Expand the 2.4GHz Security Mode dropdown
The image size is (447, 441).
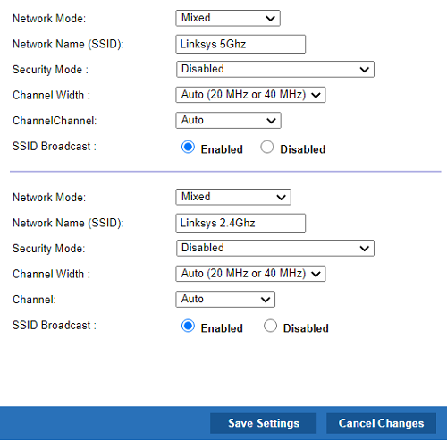[275, 248]
